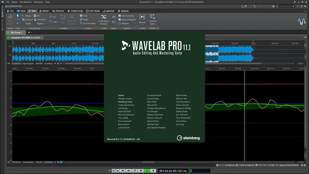Click the Copy clipboard icon

(x=51, y=22)
